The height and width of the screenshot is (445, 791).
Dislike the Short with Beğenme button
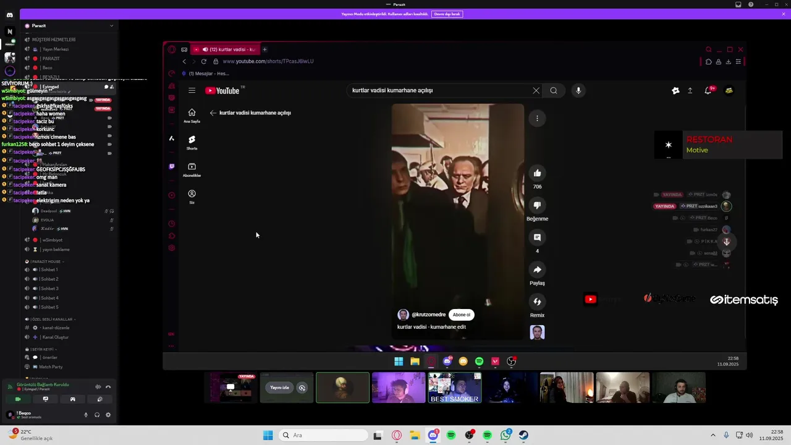coord(537,205)
